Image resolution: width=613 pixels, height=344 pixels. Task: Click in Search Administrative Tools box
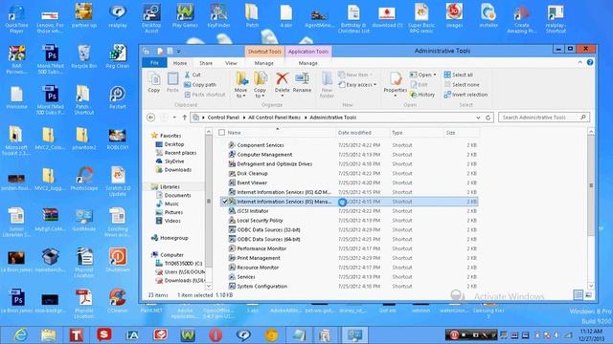[544, 118]
